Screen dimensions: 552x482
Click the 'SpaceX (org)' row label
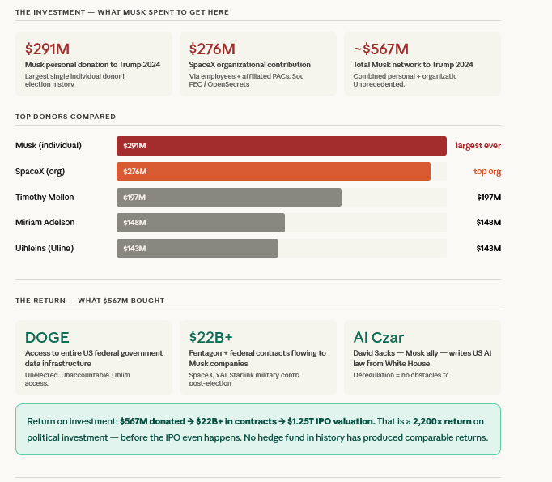[x=40, y=172]
